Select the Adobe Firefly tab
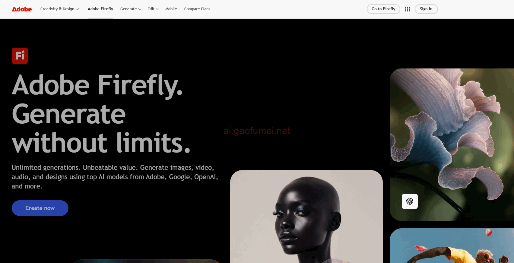Image resolution: width=514 pixels, height=263 pixels. (x=100, y=9)
